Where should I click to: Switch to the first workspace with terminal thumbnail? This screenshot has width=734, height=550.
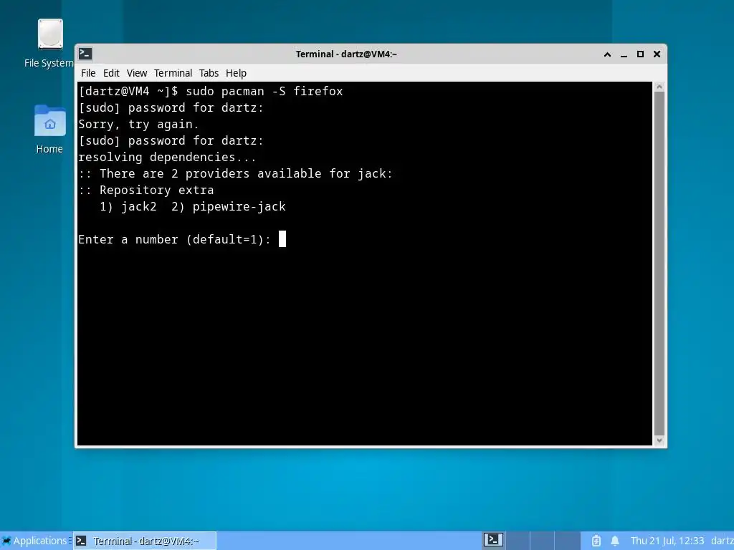[x=493, y=540]
